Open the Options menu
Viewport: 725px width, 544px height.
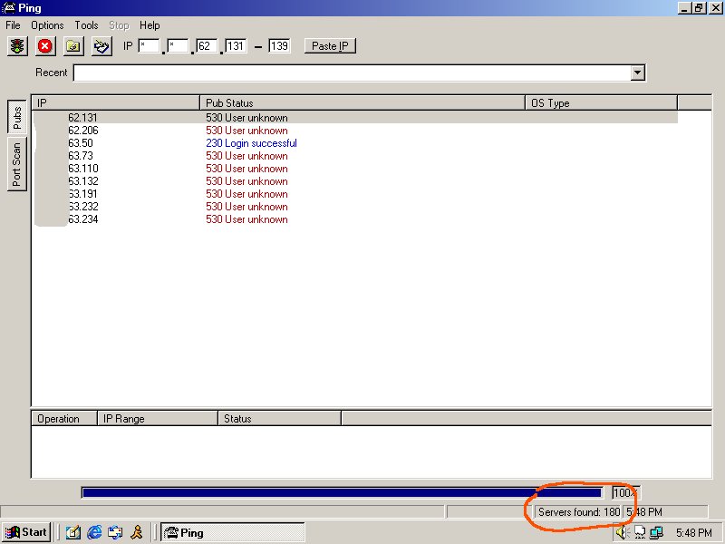click(x=47, y=25)
